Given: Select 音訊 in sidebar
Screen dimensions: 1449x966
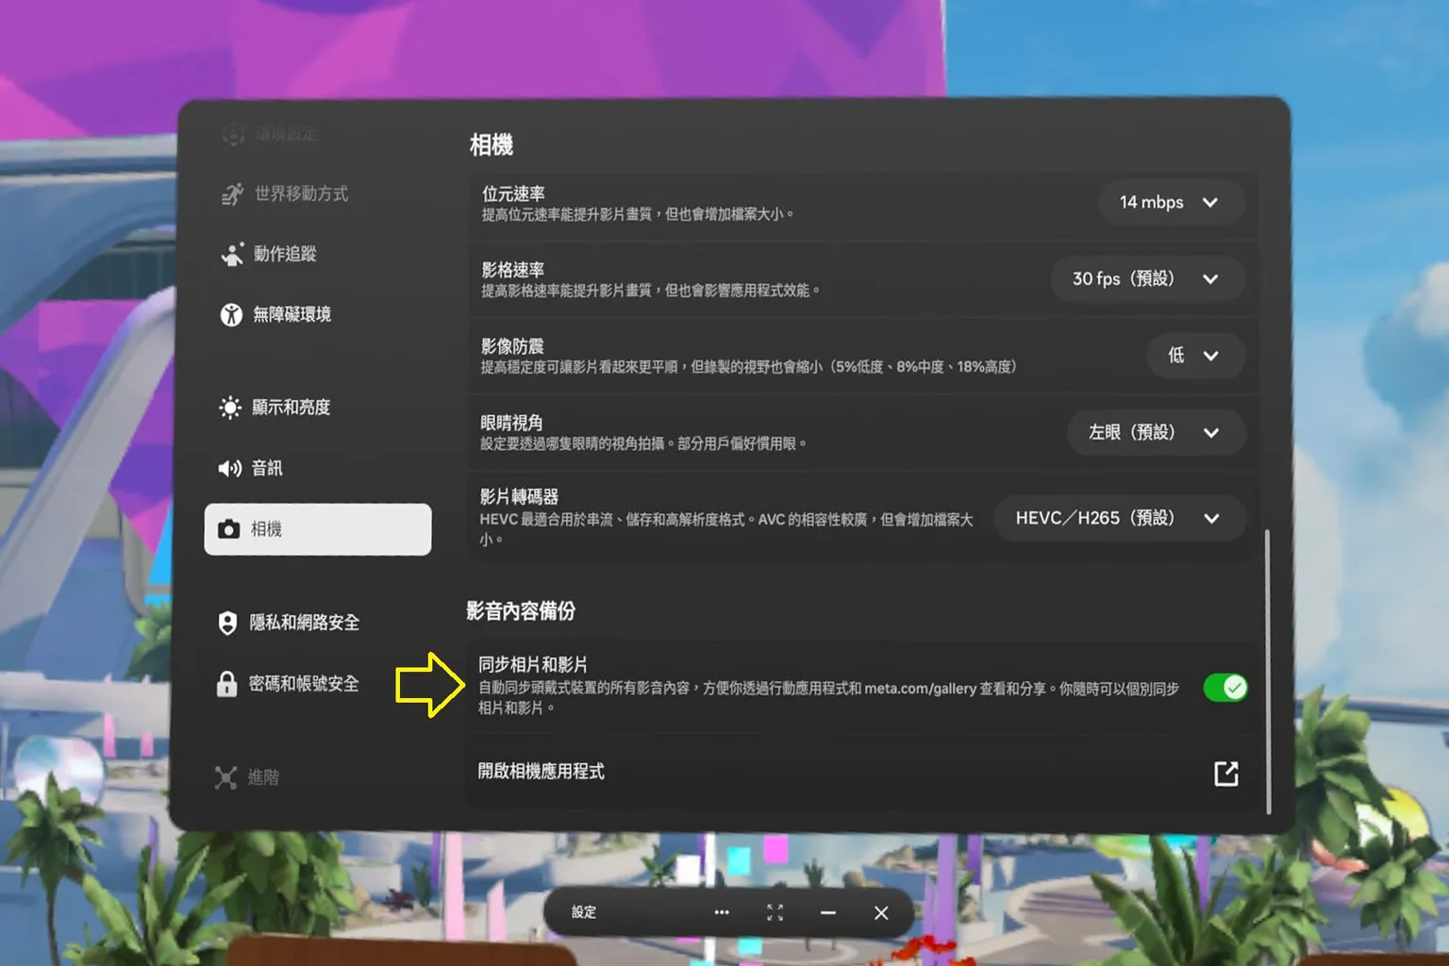Looking at the screenshot, I should tap(267, 468).
